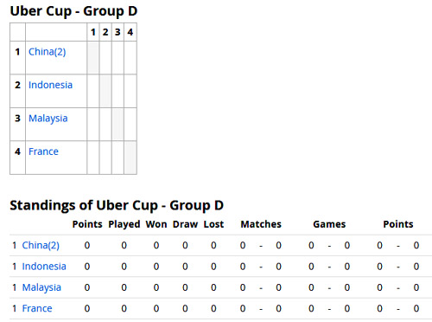Click column header 3 in group table
Viewport: 432px width, 322px height.
coord(118,32)
